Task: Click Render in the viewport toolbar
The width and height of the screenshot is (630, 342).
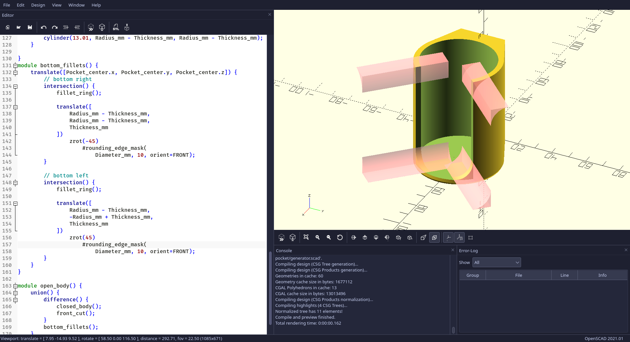Action: [x=293, y=237]
